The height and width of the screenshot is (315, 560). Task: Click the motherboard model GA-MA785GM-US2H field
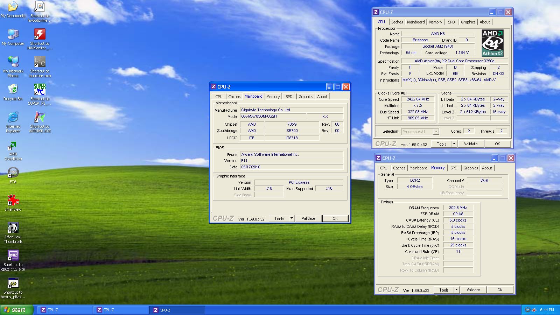point(273,116)
